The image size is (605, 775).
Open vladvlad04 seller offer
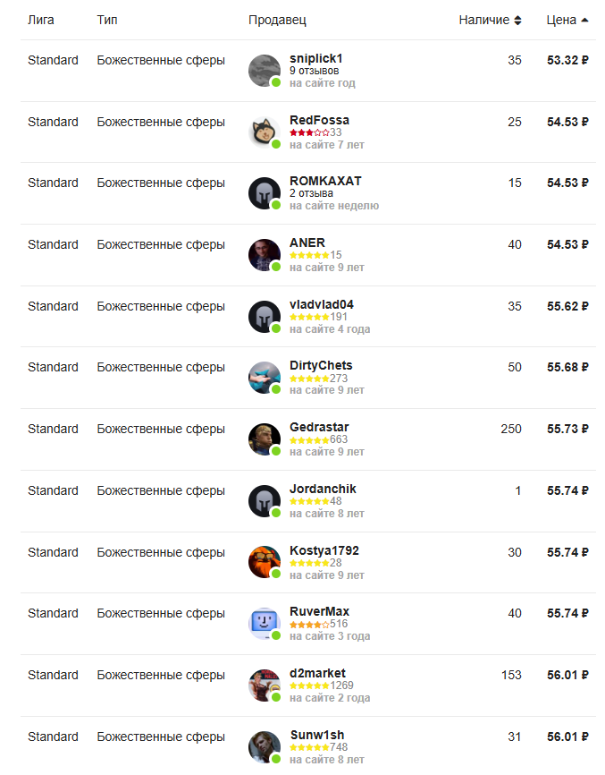(308, 316)
